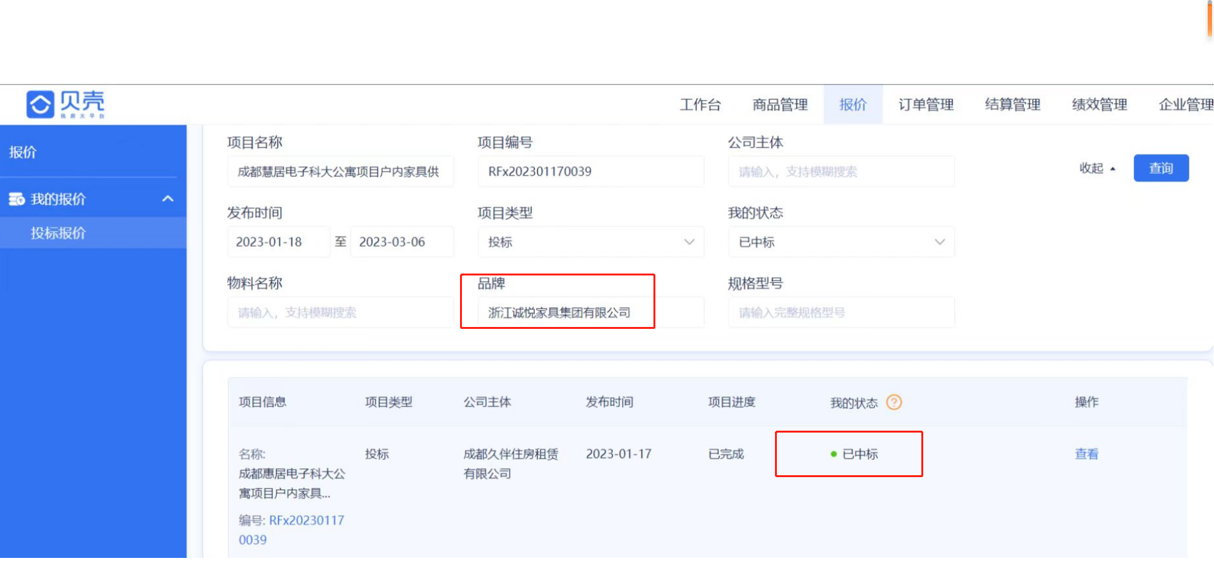
Task: Click the 2023-01-17 publish date cell
Action: coord(618,454)
